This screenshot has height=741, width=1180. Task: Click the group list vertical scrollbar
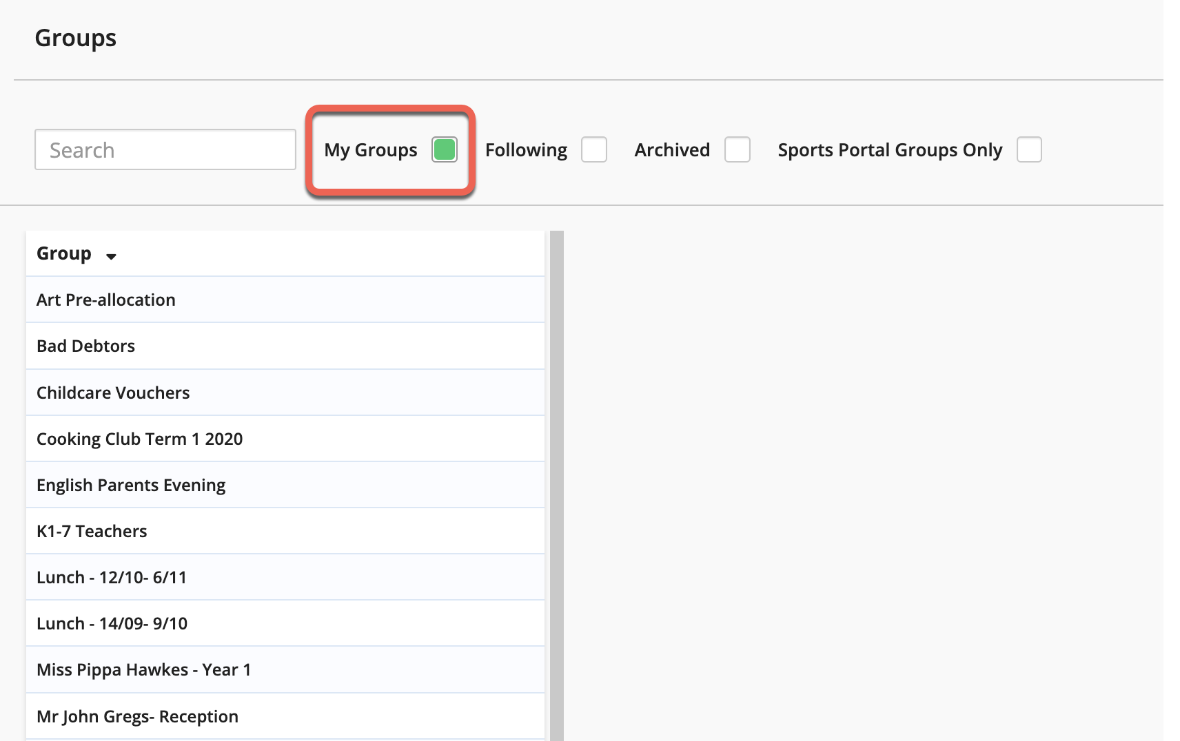pos(557,486)
